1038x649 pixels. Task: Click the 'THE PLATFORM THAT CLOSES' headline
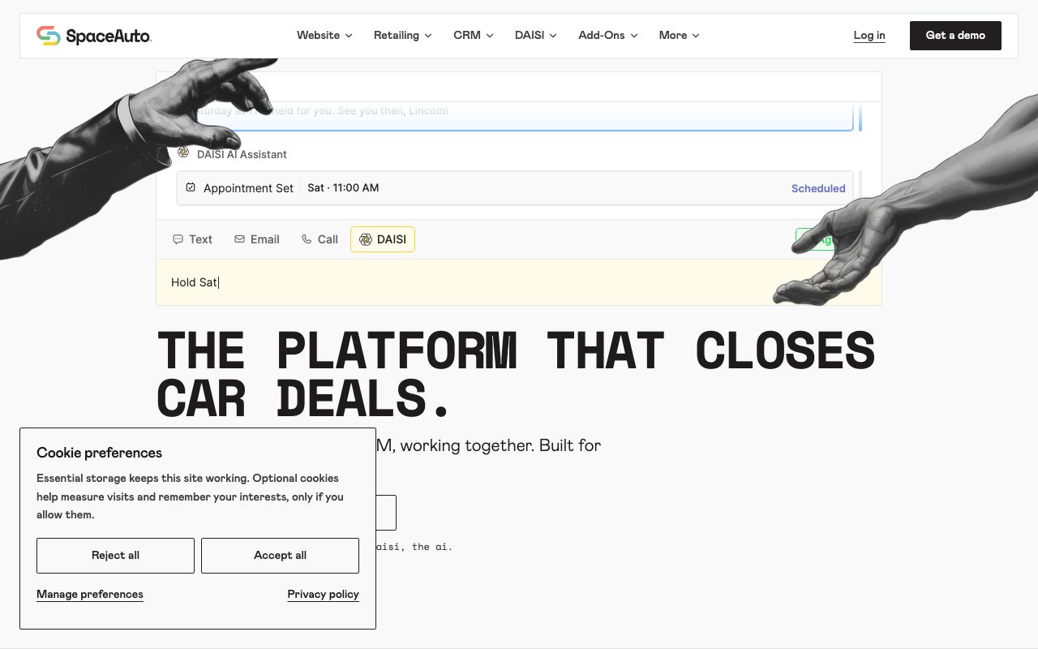516,352
